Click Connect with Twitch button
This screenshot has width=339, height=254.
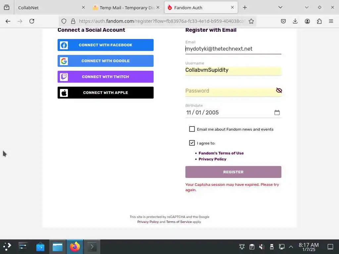[x=106, y=77]
